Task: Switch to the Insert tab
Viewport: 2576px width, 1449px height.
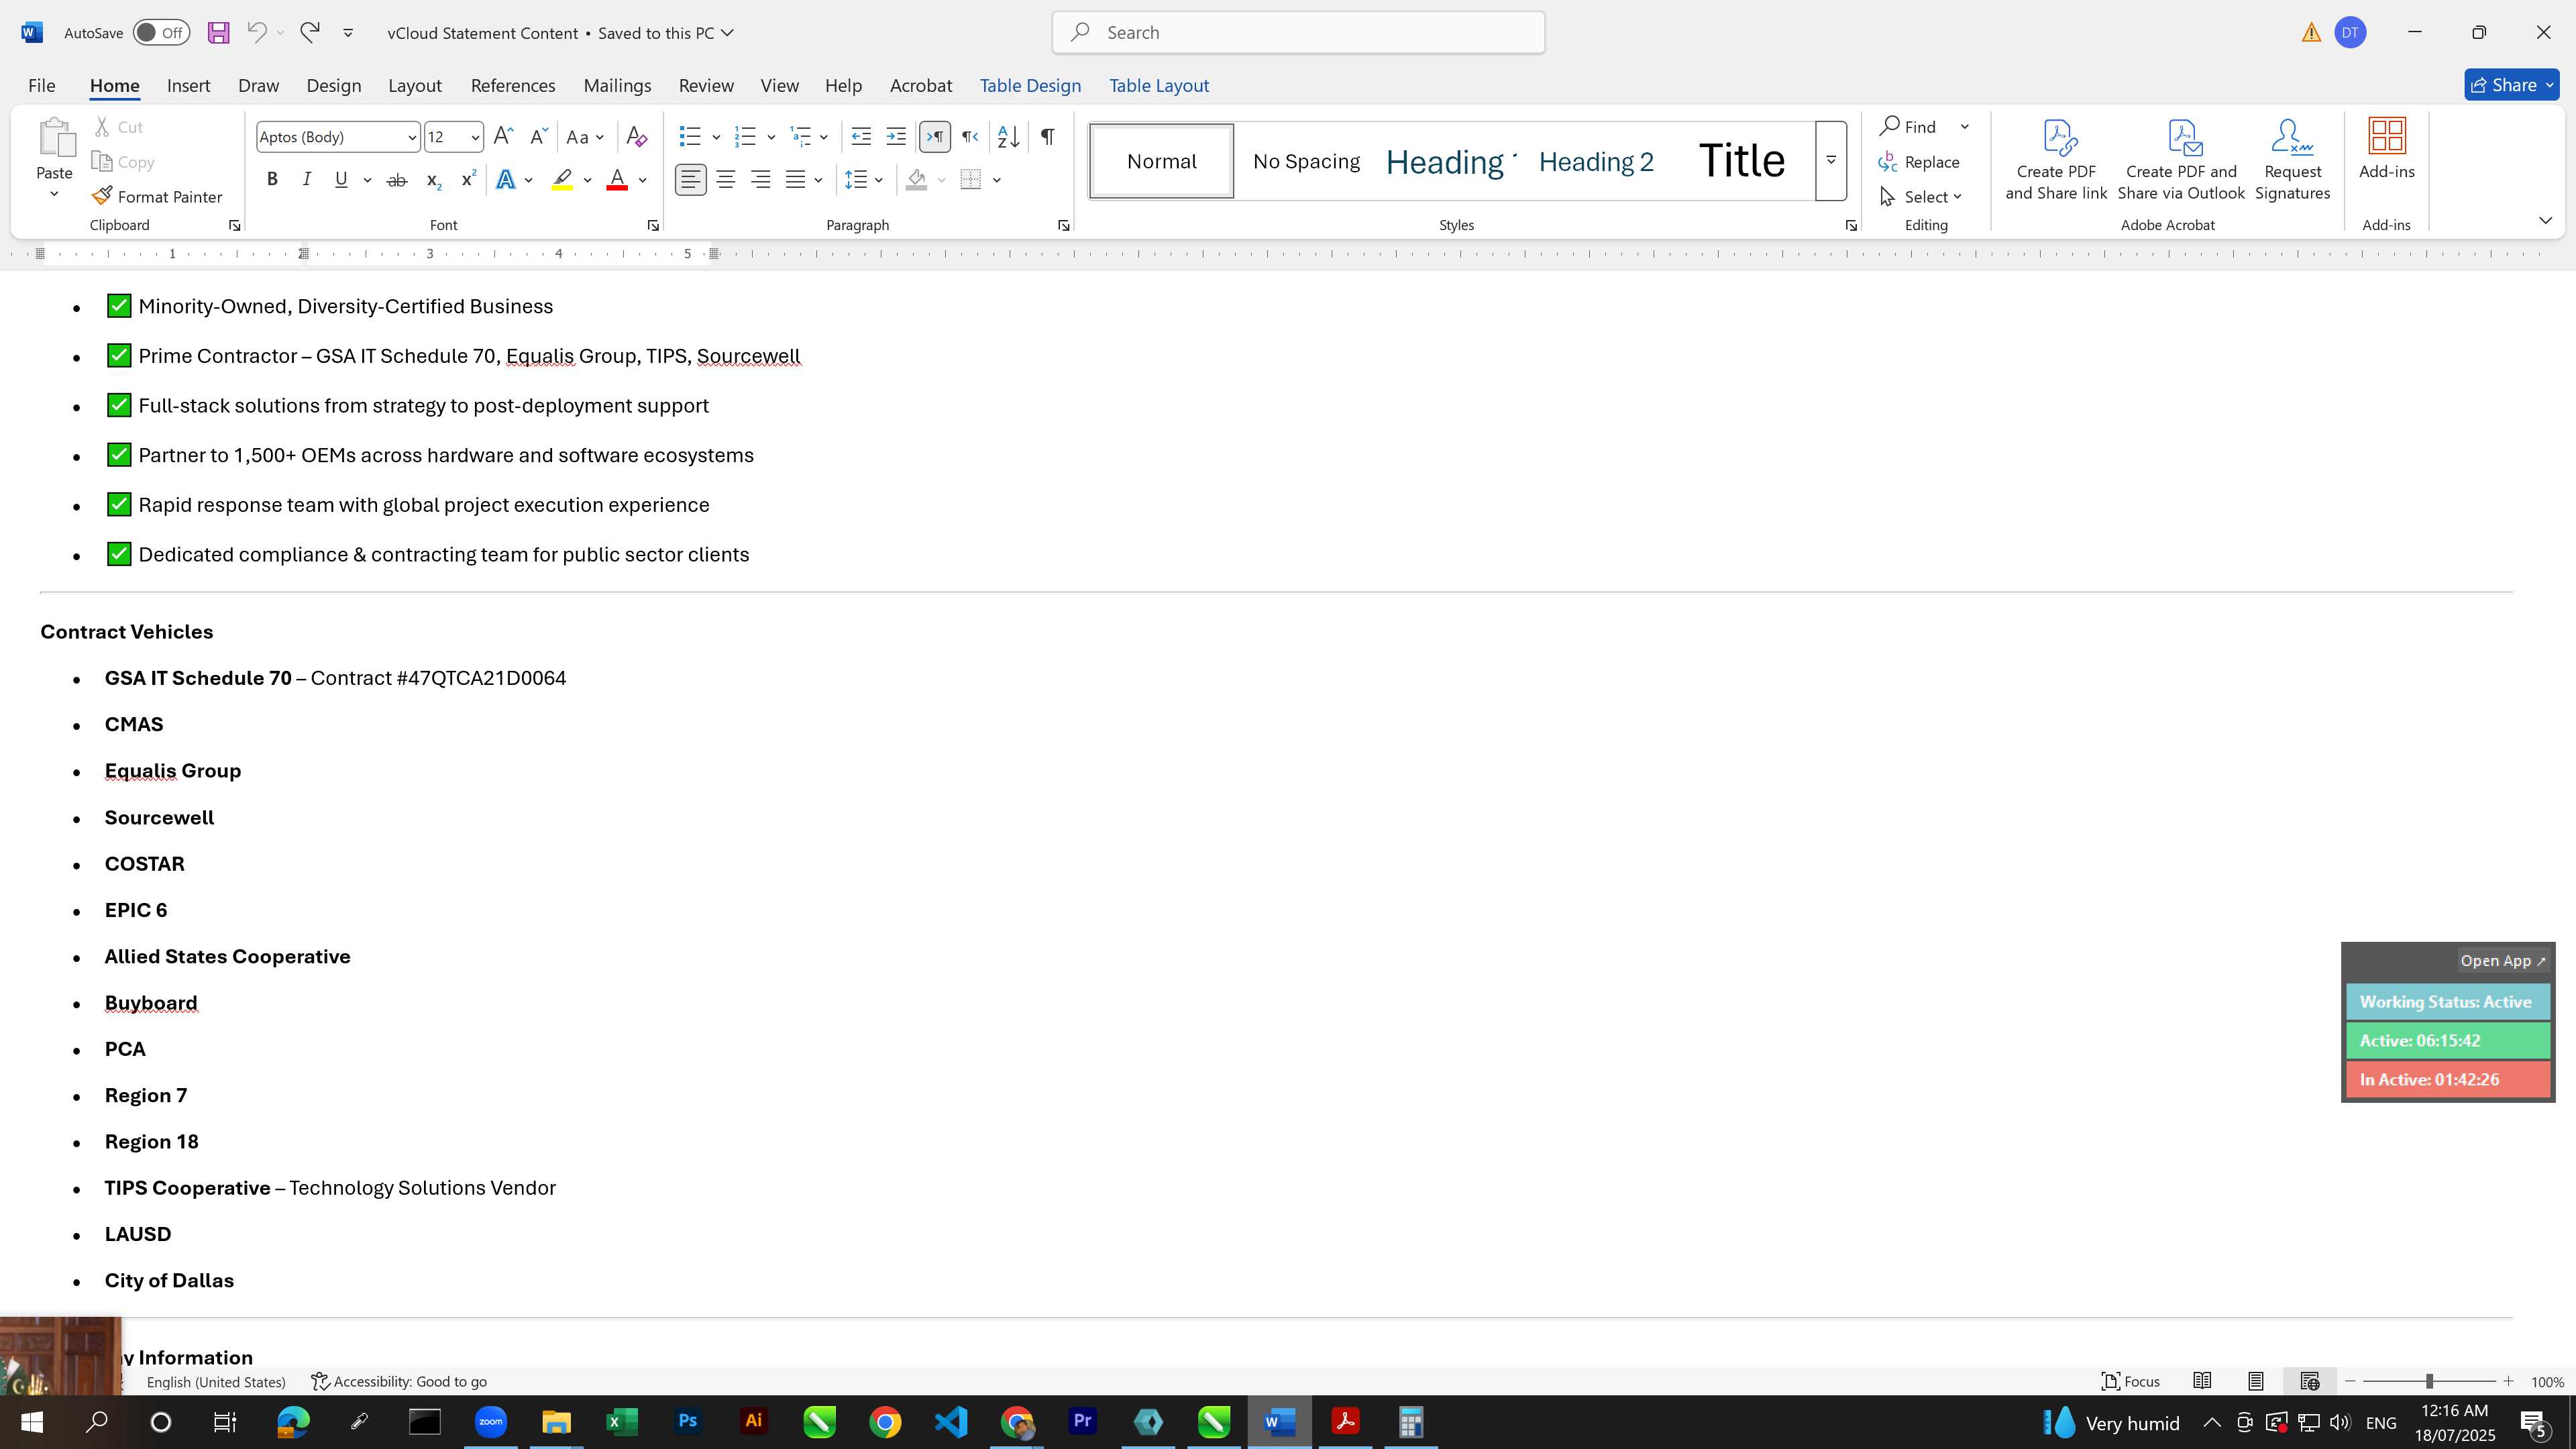Action: [188, 86]
